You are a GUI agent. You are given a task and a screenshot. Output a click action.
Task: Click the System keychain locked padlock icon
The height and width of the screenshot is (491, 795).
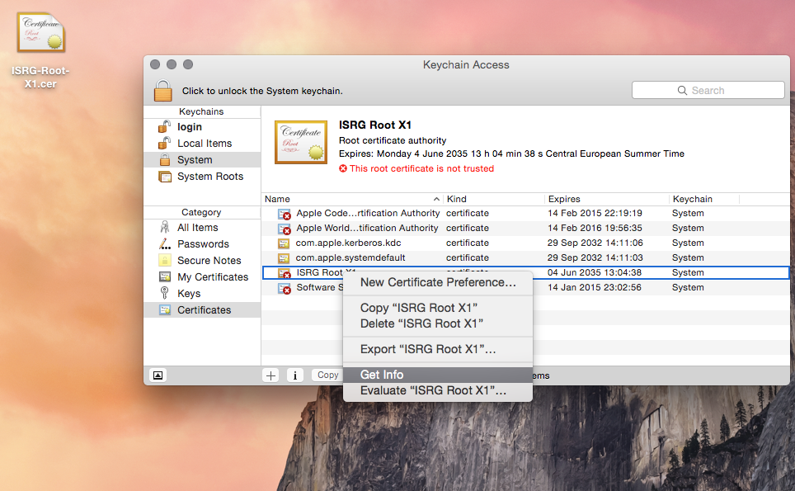165,160
